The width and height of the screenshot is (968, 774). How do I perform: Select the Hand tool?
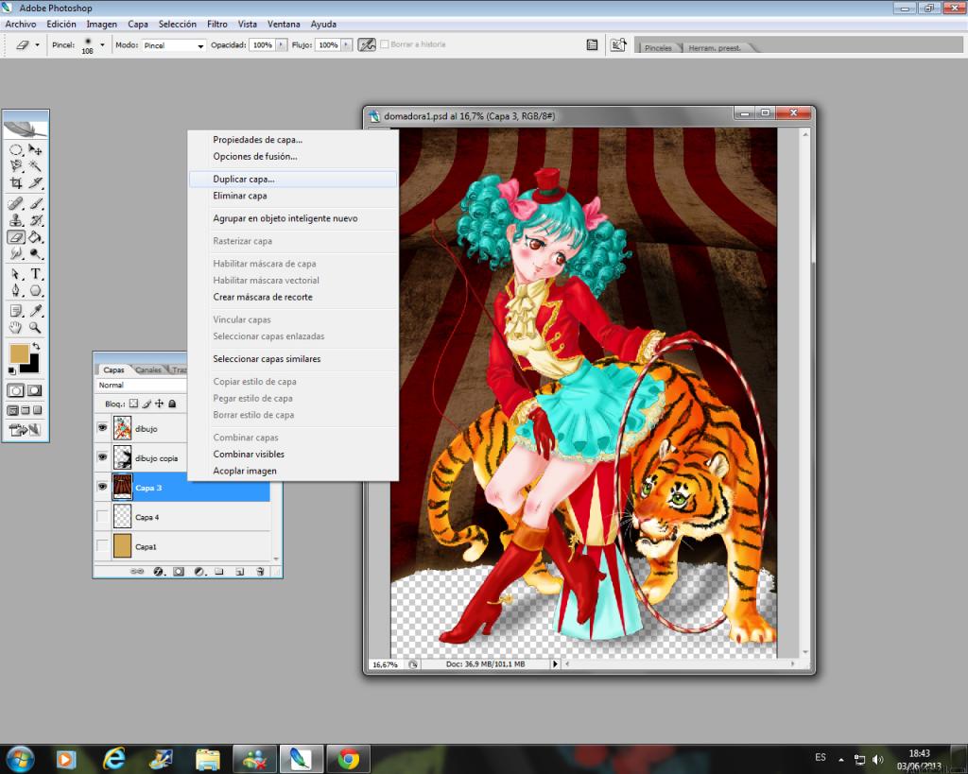coord(16,328)
